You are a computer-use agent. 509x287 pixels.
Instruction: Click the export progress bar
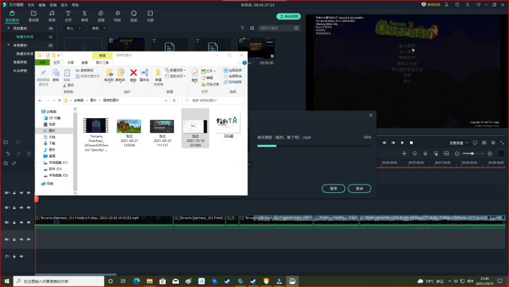pos(314,146)
